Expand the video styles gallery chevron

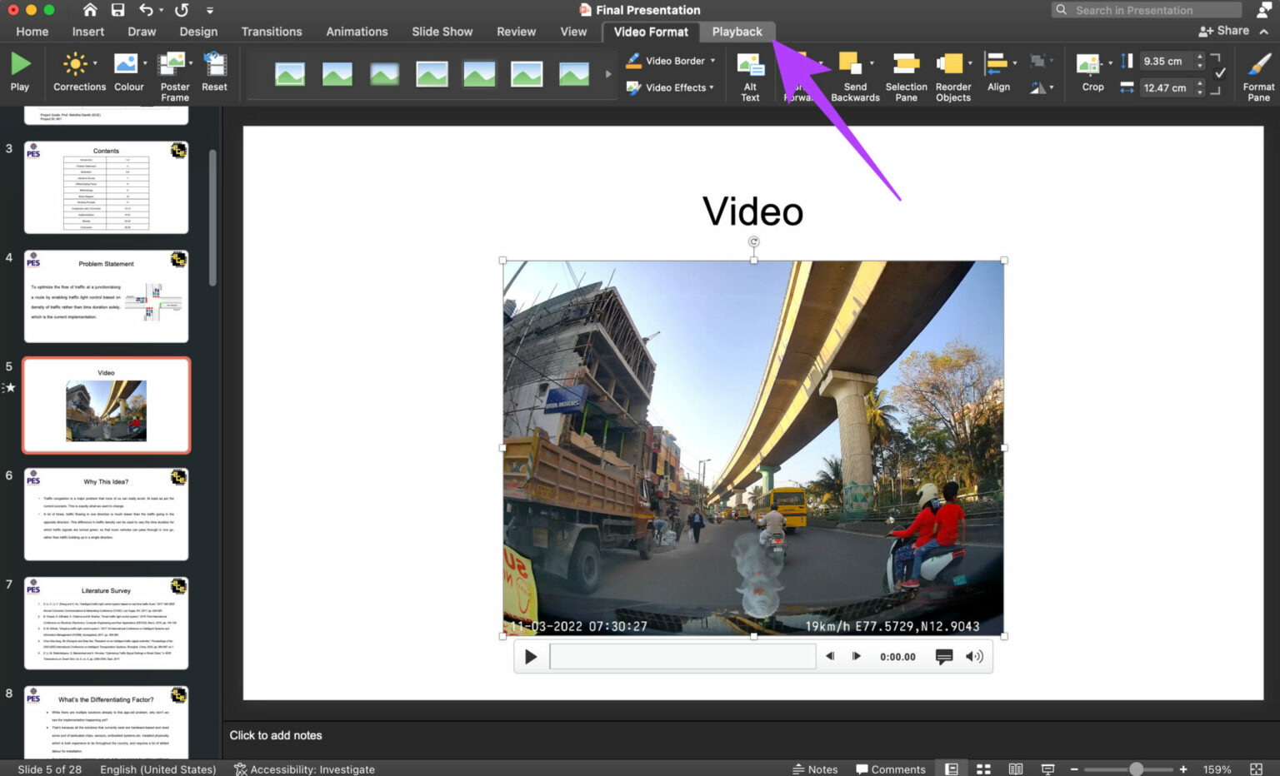607,73
